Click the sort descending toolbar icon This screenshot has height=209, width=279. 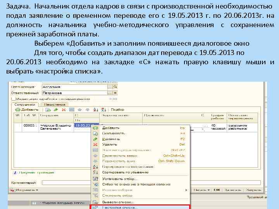tap(103, 110)
